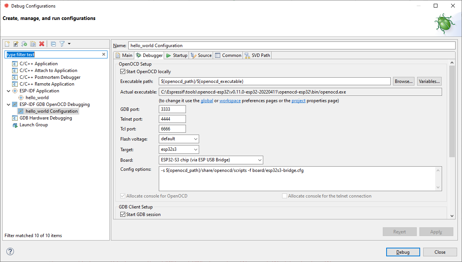Select the GDB Hardware Debugging icon

[x=15, y=118]
